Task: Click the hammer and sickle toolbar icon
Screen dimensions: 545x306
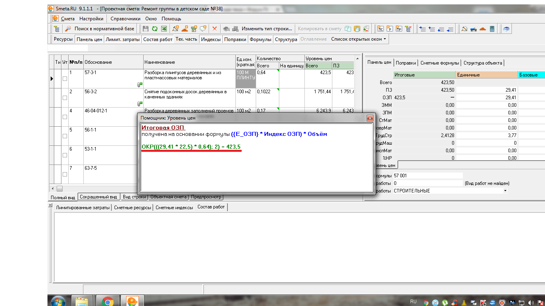Action: pyautogui.click(x=464, y=29)
